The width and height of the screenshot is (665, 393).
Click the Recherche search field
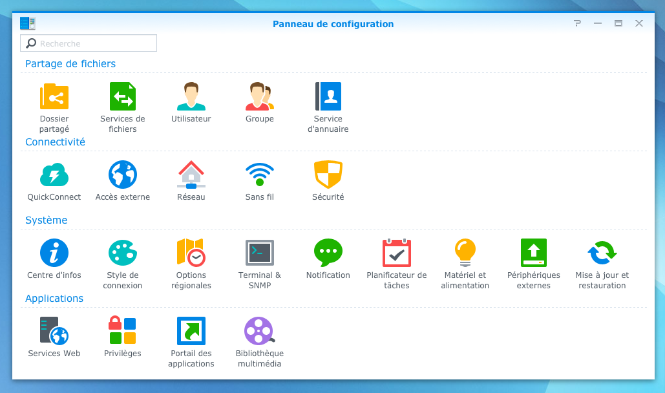coord(89,43)
